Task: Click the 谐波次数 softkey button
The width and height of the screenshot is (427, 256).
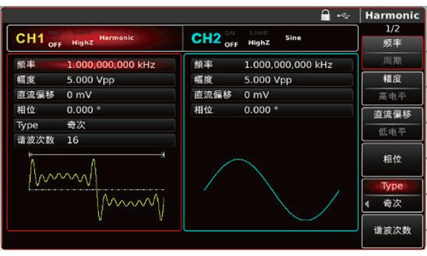Action: (x=392, y=230)
